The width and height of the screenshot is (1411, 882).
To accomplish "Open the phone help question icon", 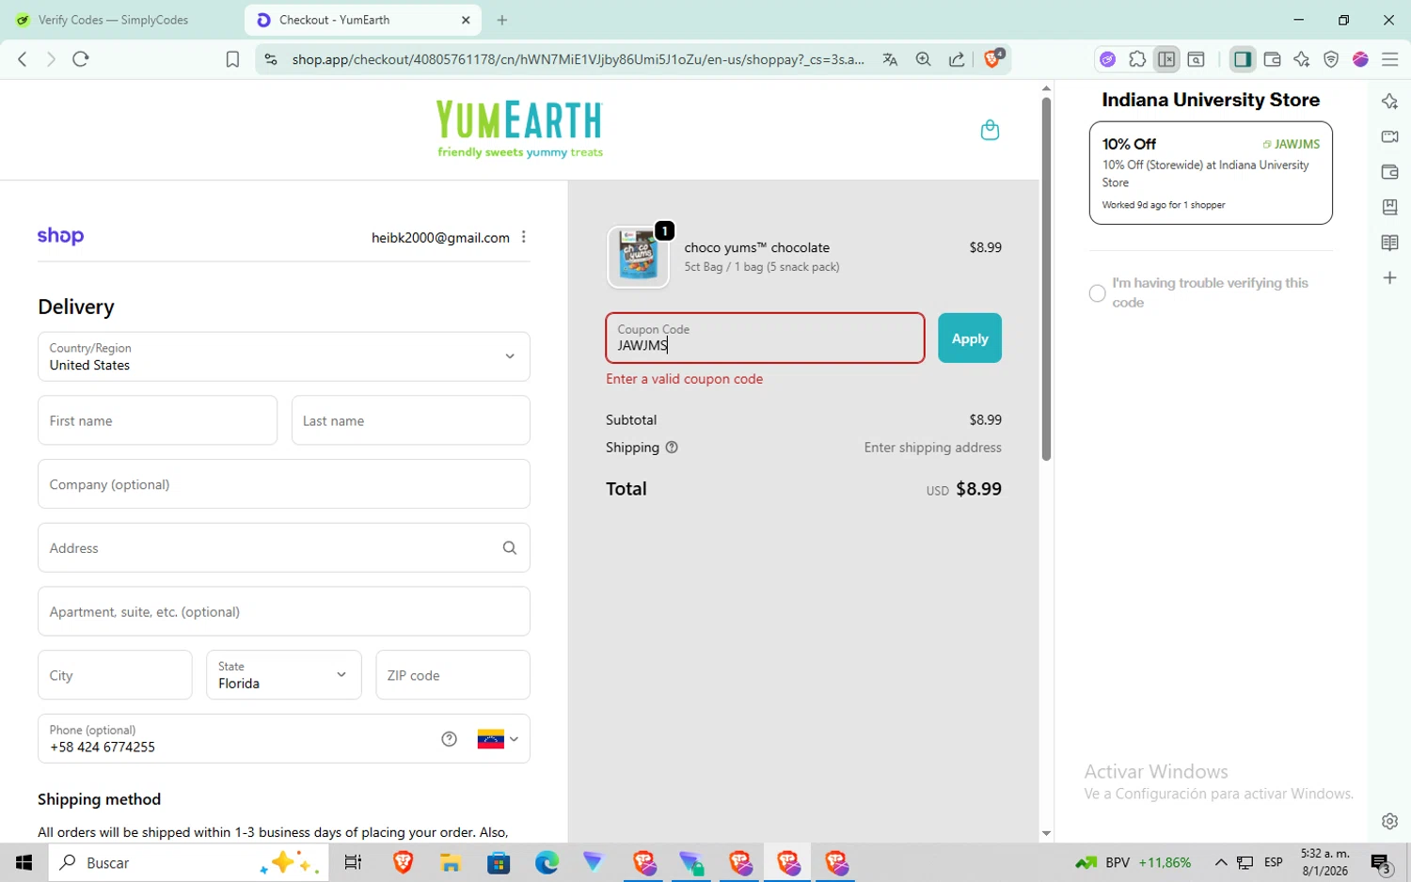I will click(x=449, y=739).
